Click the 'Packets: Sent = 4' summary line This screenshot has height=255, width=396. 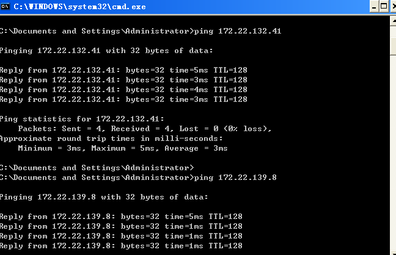pos(144,129)
